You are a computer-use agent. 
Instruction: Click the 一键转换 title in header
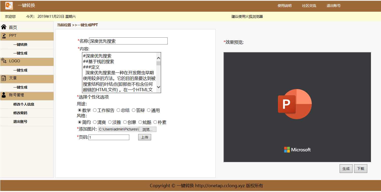pyautogui.click(x=26, y=5)
